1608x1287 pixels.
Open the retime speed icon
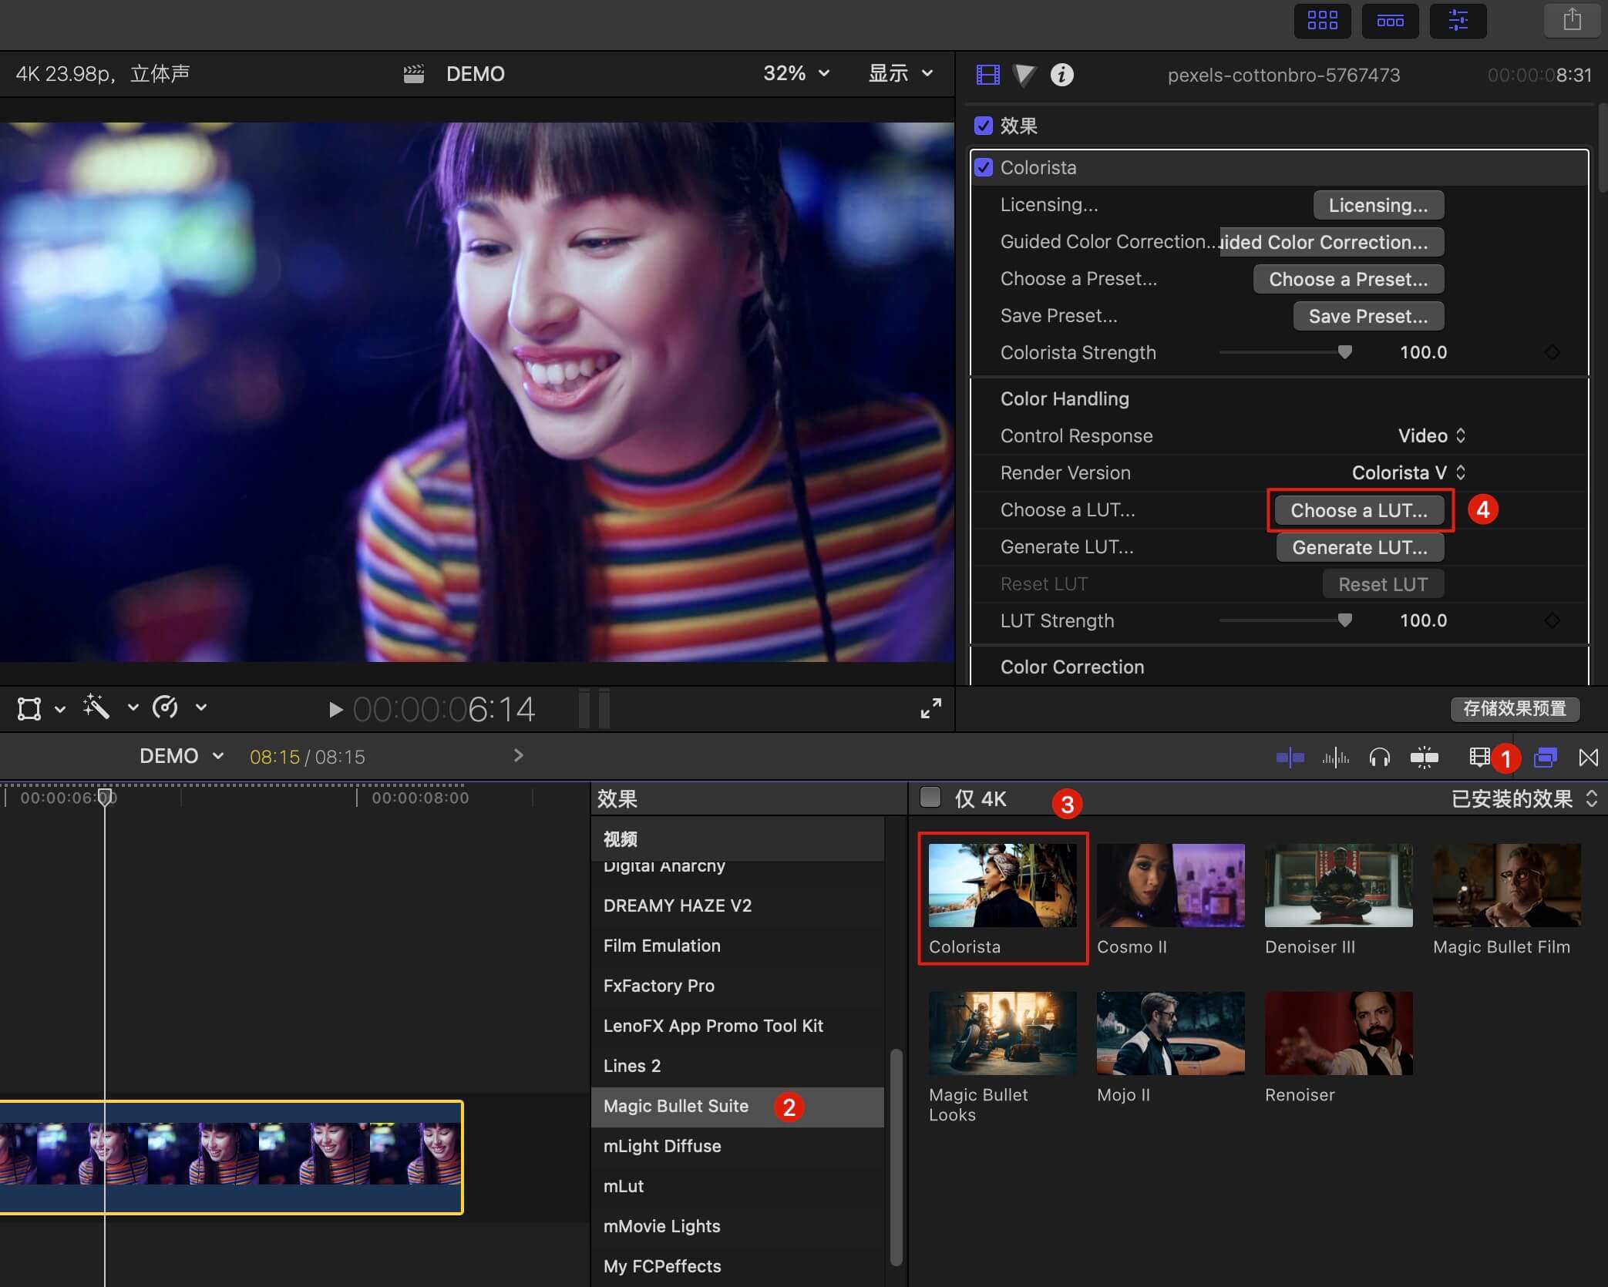(165, 707)
